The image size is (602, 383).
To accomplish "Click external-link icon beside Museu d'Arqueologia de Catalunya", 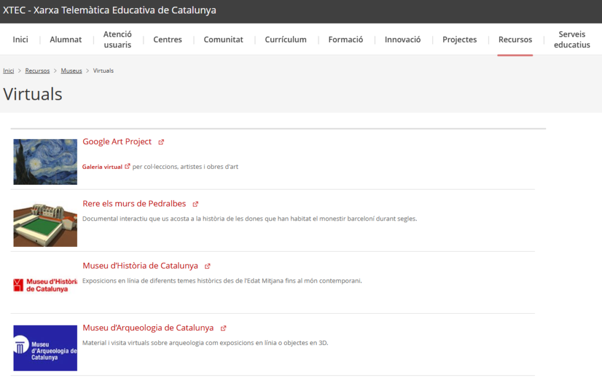I will coord(223,328).
